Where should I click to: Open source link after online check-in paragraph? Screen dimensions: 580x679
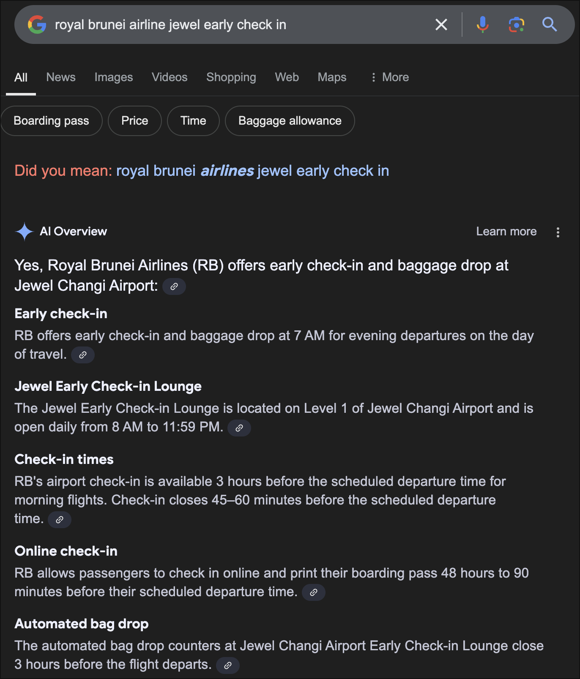(314, 592)
